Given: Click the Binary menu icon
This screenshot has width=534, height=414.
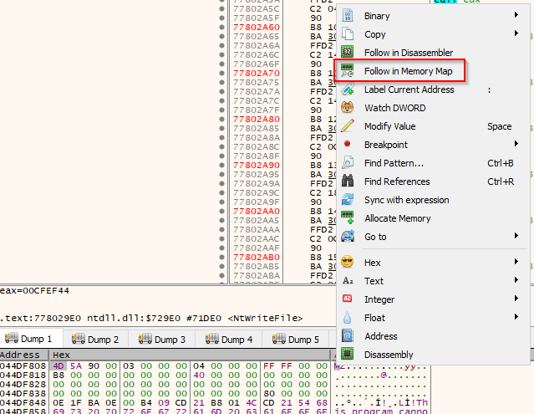Looking at the screenshot, I should tap(348, 16).
